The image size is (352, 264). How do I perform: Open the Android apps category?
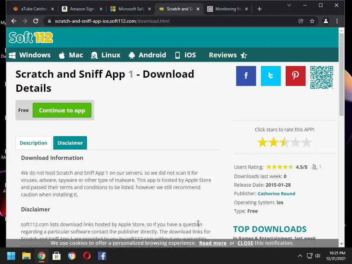(x=147, y=55)
